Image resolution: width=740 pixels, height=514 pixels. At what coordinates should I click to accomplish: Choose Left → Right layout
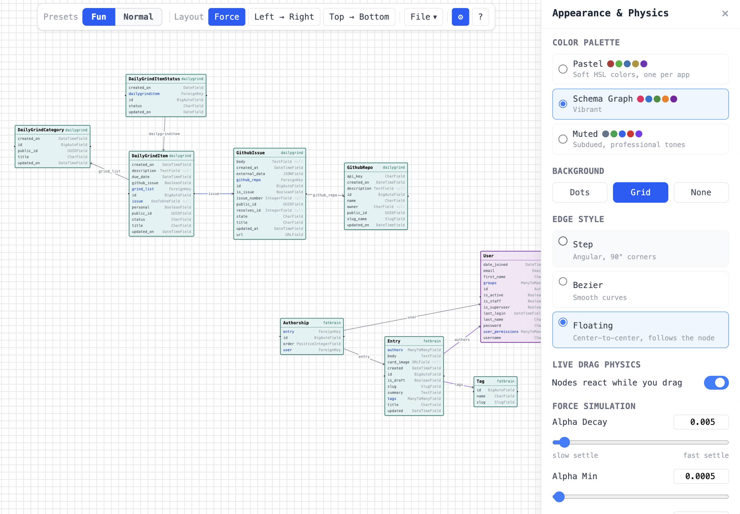pyautogui.click(x=284, y=17)
